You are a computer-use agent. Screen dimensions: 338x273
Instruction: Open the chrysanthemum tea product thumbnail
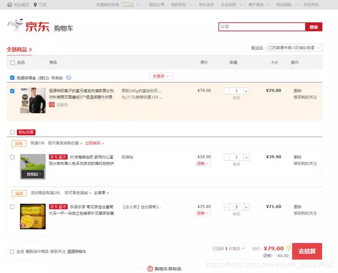[33, 217]
